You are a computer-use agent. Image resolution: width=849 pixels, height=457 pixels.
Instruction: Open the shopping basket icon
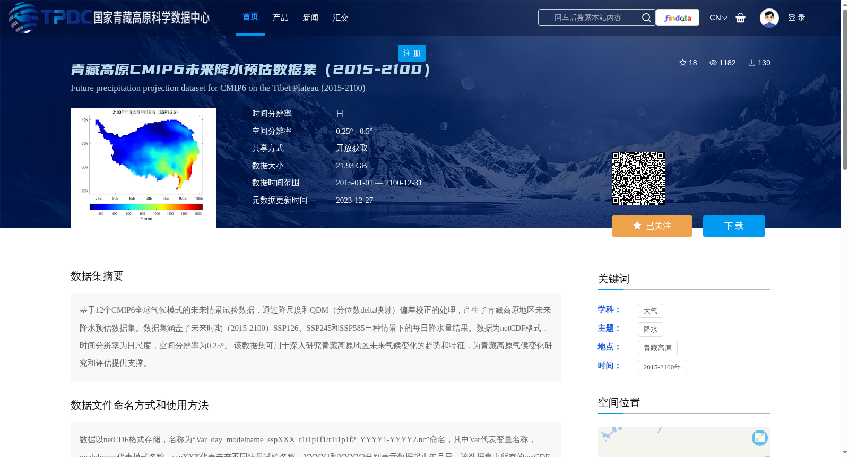click(x=741, y=18)
